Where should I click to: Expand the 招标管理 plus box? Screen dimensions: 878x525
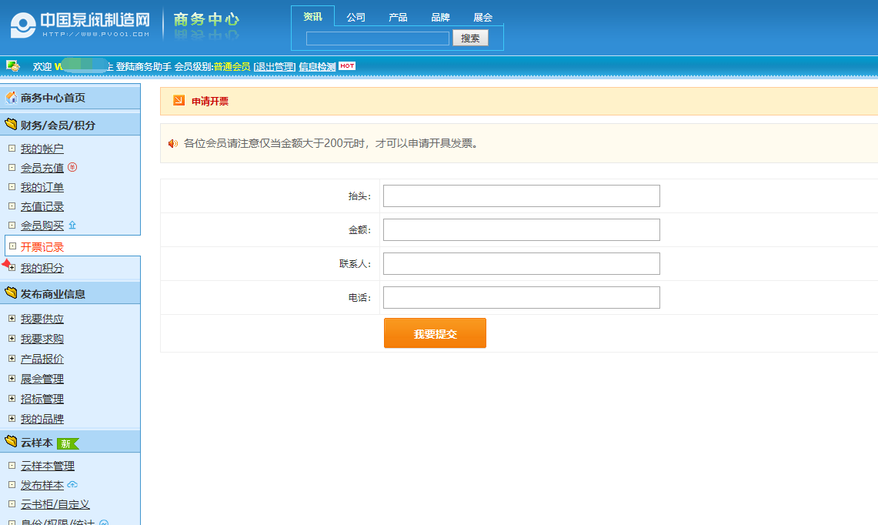pos(12,399)
